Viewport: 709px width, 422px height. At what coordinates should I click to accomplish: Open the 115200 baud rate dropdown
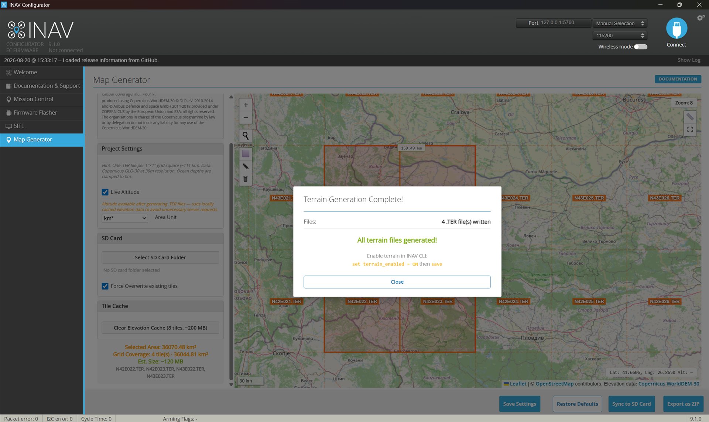coord(620,36)
